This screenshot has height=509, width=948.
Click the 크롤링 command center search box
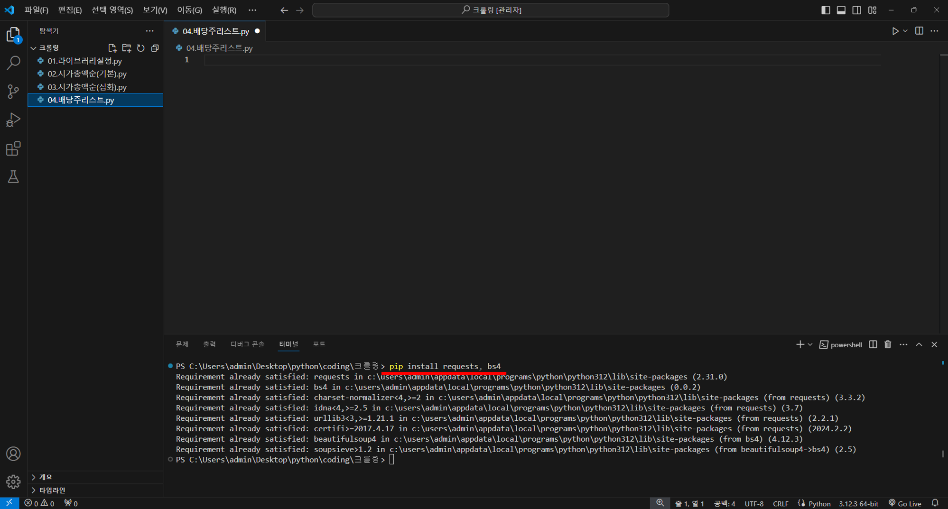tap(491, 10)
